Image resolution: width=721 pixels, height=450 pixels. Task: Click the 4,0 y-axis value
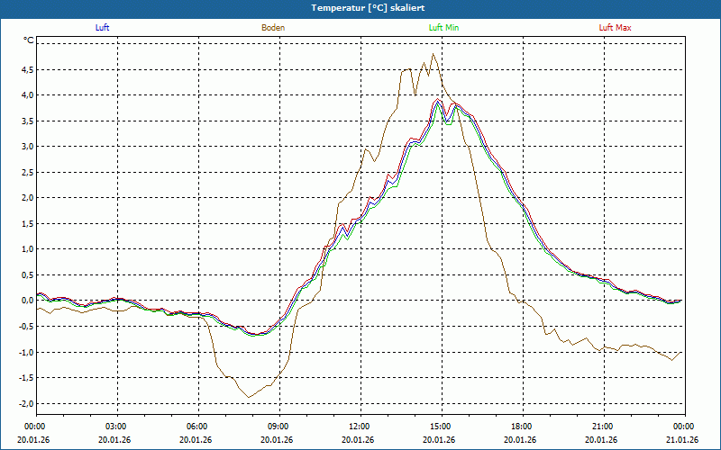pyautogui.click(x=27, y=95)
